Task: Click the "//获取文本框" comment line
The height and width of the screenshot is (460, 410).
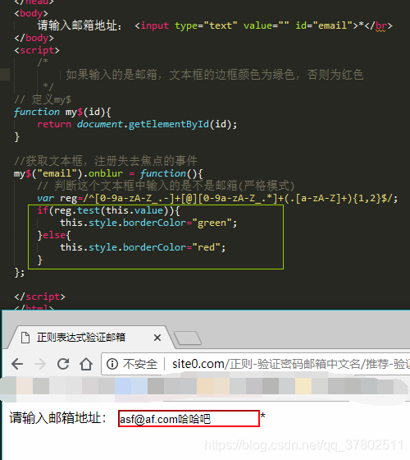Action: 106,161
